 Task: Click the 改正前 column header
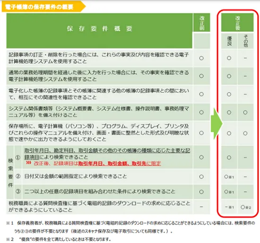coord(202,23)
